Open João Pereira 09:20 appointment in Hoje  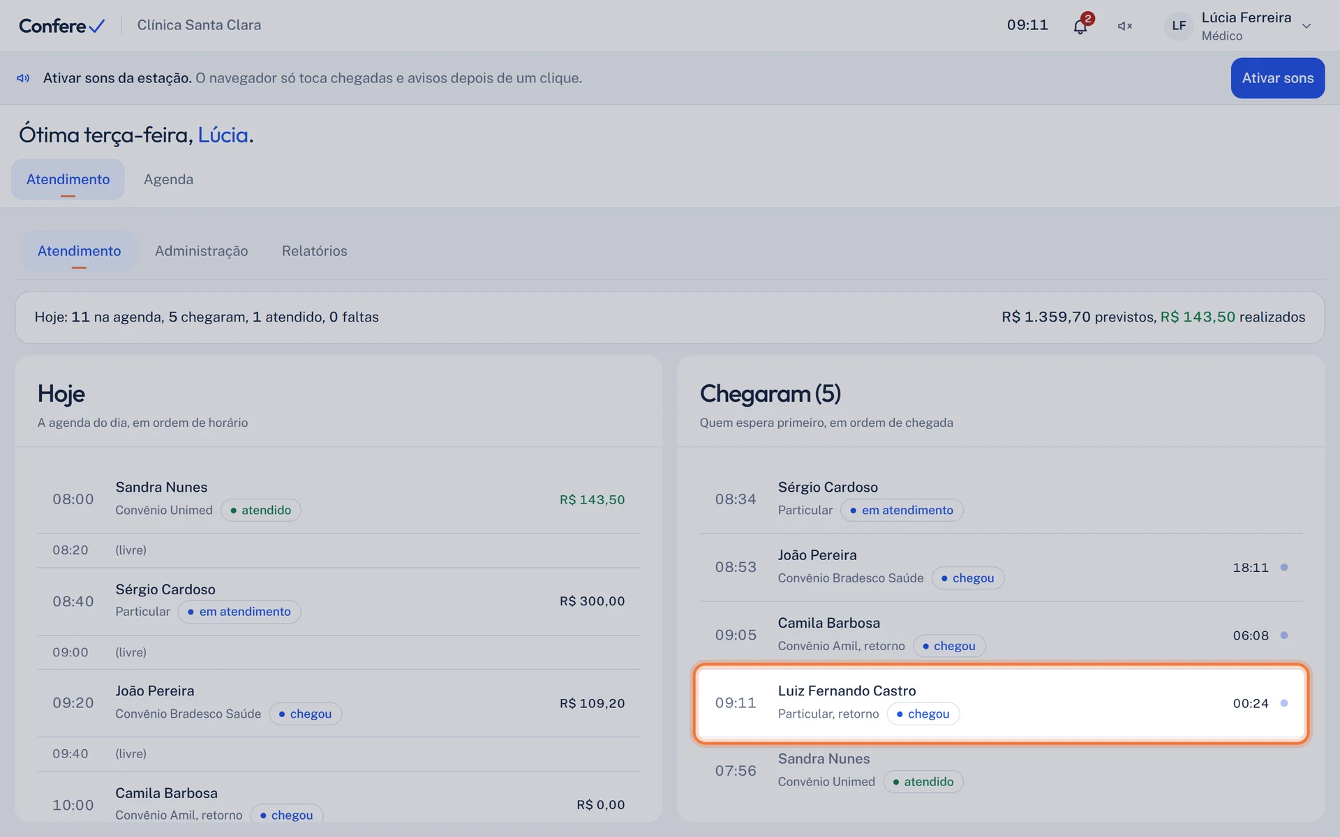(338, 703)
